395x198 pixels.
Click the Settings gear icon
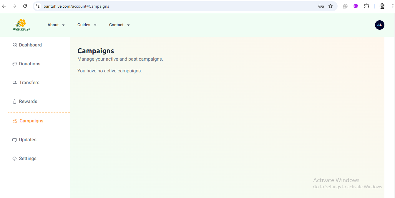tap(14, 159)
